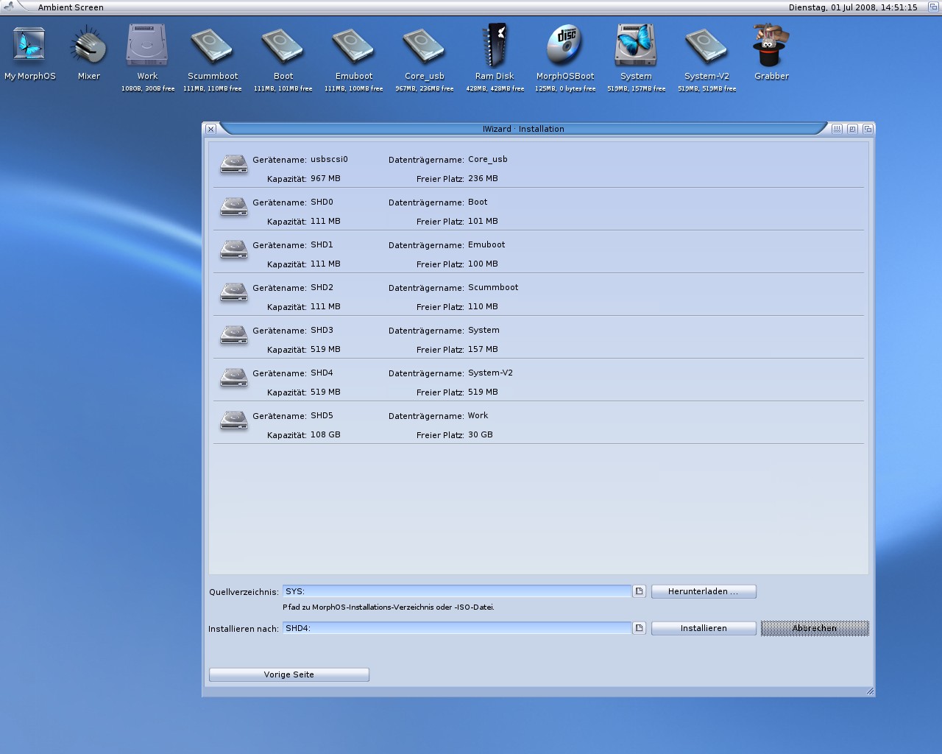Viewport: 942px width, 754px height.
Task: Open file requester beside Quellverzeichnis field
Action: pos(639,591)
